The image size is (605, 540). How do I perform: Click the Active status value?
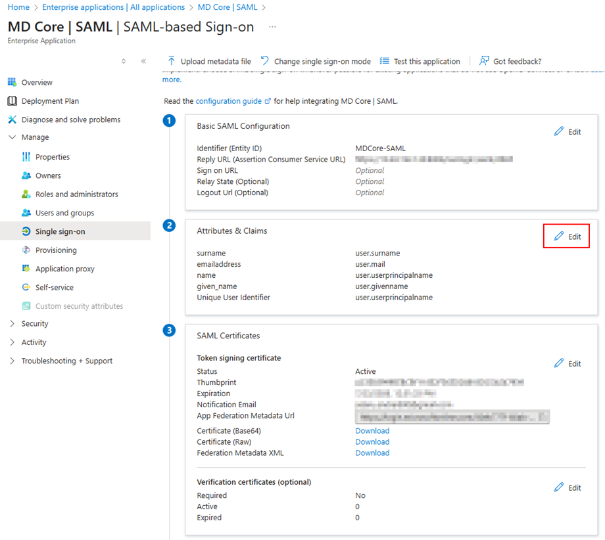[x=366, y=371]
